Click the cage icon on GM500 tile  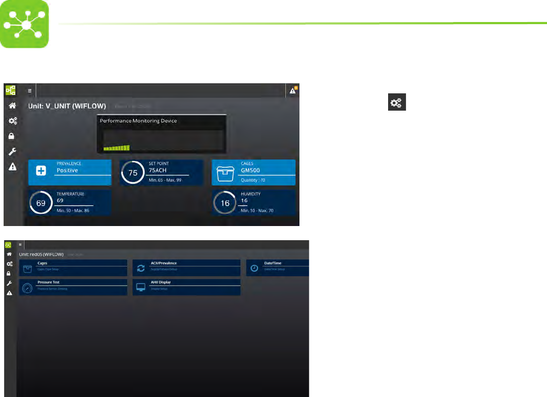pyautogui.click(x=226, y=174)
